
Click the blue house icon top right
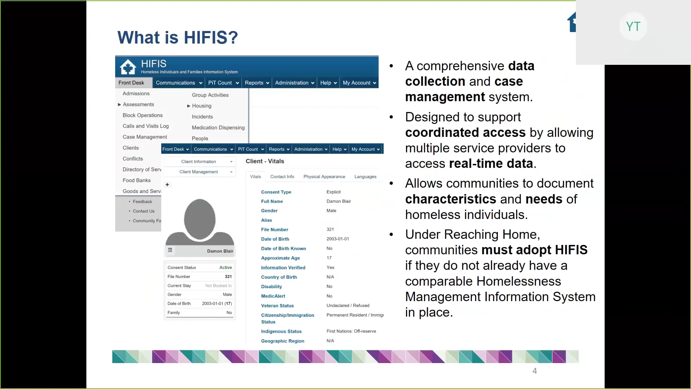point(572,22)
